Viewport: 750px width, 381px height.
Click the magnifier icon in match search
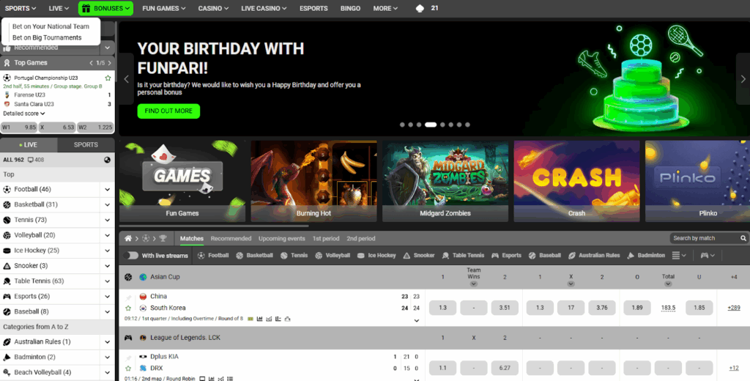pyautogui.click(x=743, y=238)
